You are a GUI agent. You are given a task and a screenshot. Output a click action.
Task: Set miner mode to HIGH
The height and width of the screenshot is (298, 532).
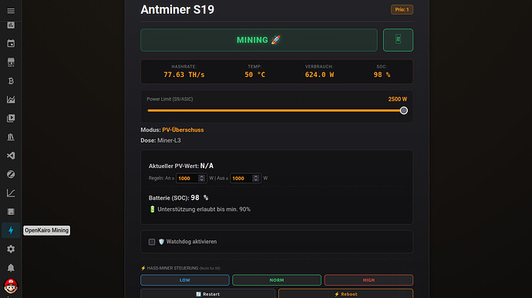coord(369,280)
